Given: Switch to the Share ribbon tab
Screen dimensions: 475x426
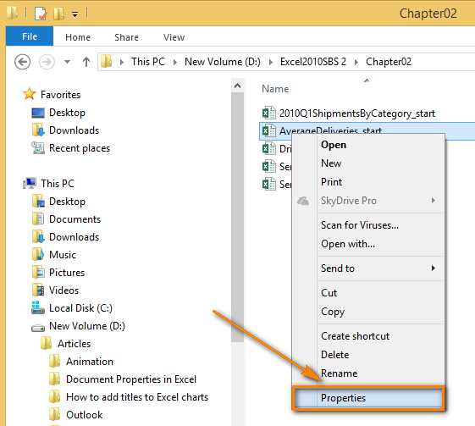Looking at the screenshot, I should coord(126,37).
